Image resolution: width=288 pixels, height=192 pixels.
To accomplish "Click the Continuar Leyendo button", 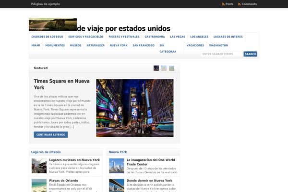I will (x=51, y=135).
